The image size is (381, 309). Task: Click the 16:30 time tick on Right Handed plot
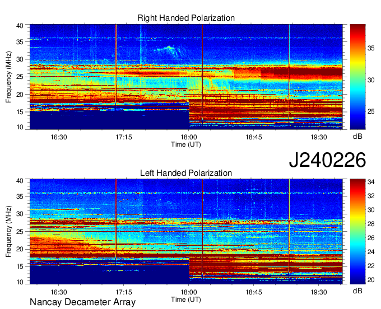coord(59,137)
